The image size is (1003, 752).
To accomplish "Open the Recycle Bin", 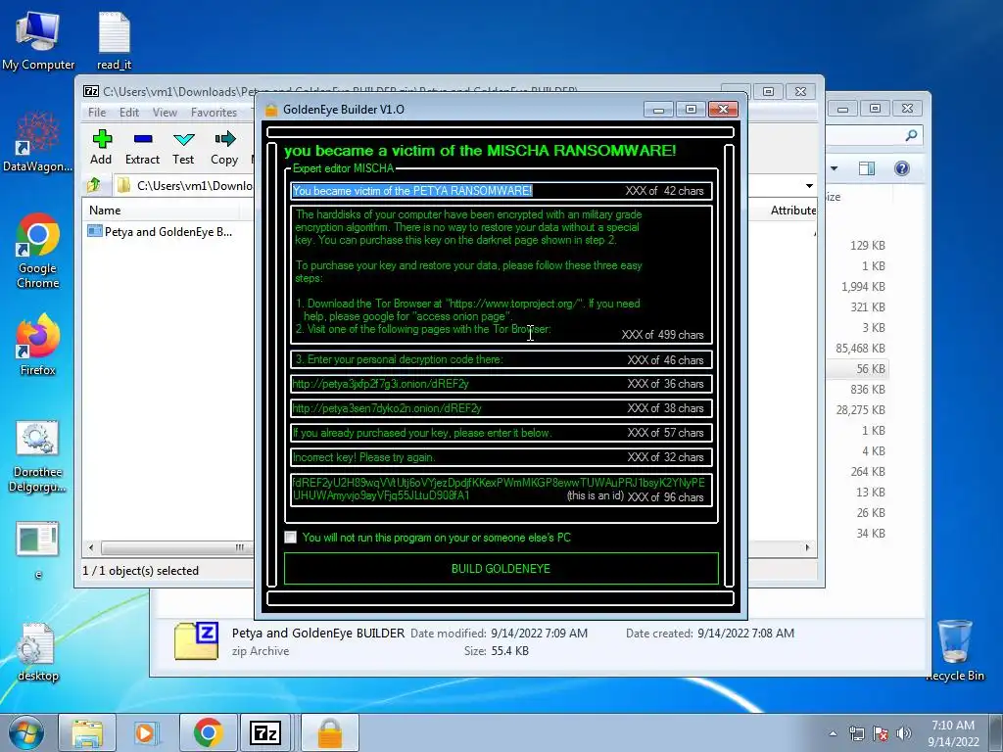I will tap(954, 651).
